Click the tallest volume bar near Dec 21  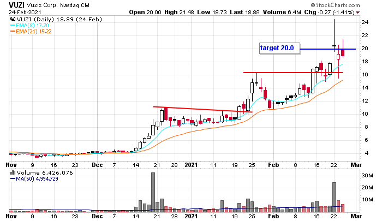(x=153, y=192)
